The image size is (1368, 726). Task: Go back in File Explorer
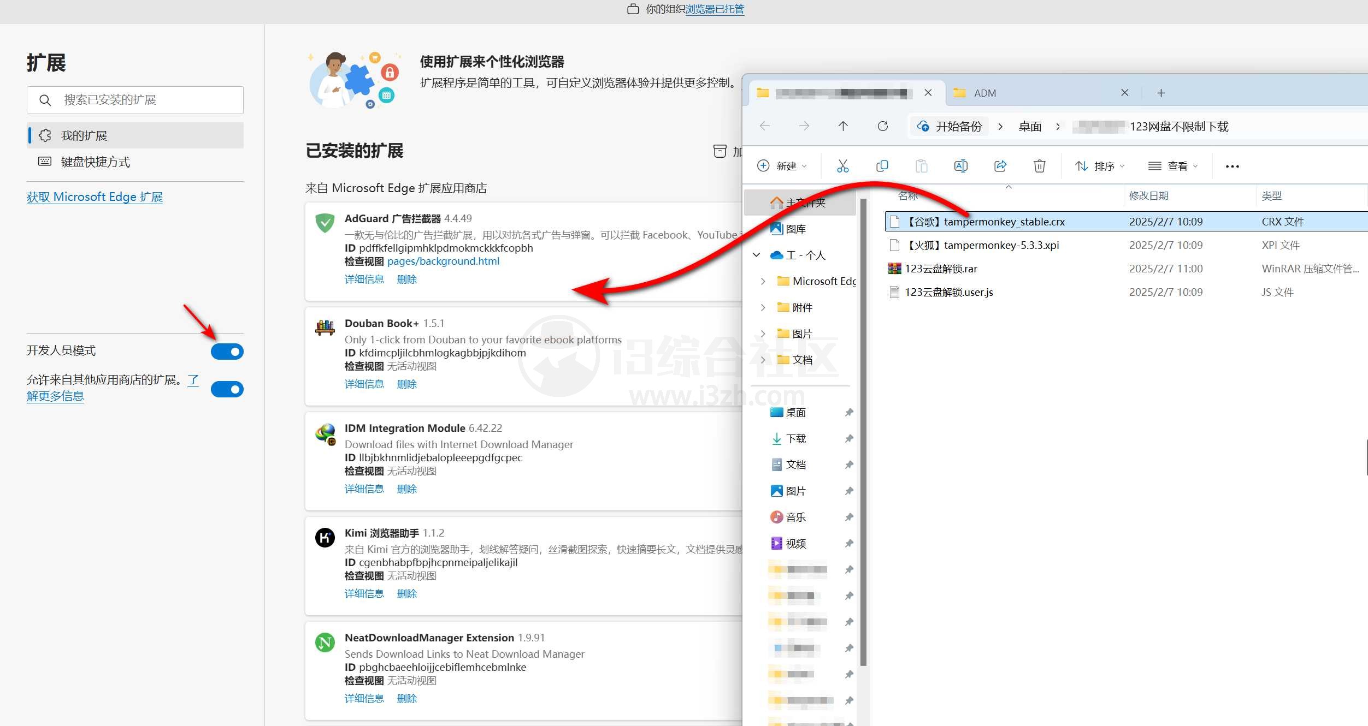tap(765, 126)
